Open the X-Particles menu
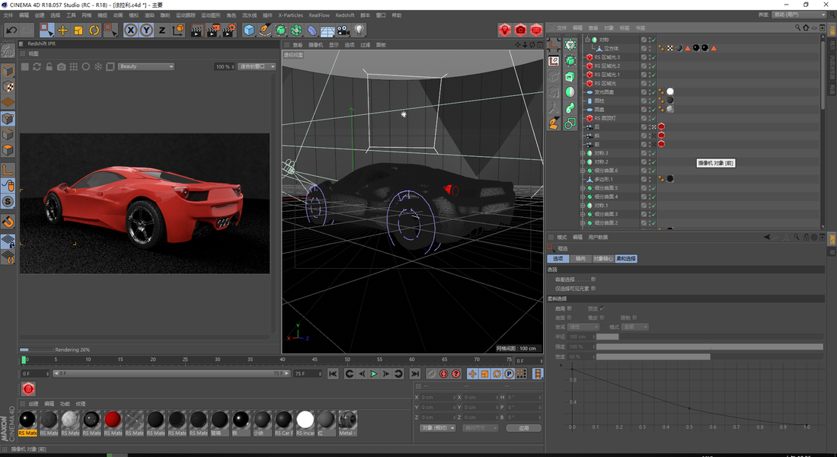The width and height of the screenshot is (837, 457). pyautogui.click(x=290, y=15)
